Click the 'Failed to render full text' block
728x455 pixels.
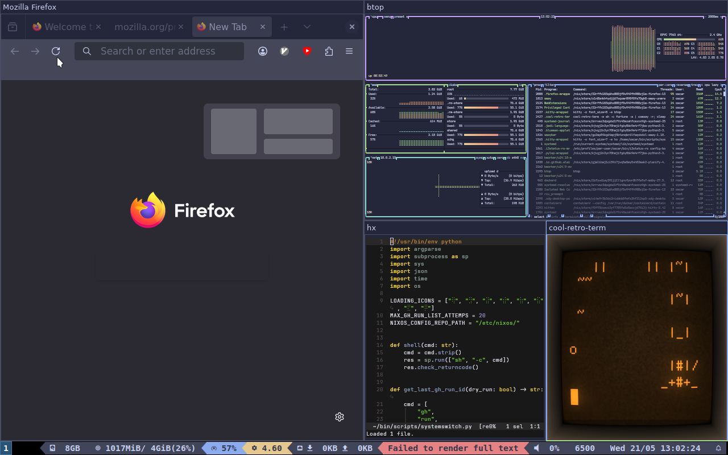tap(453, 448)
